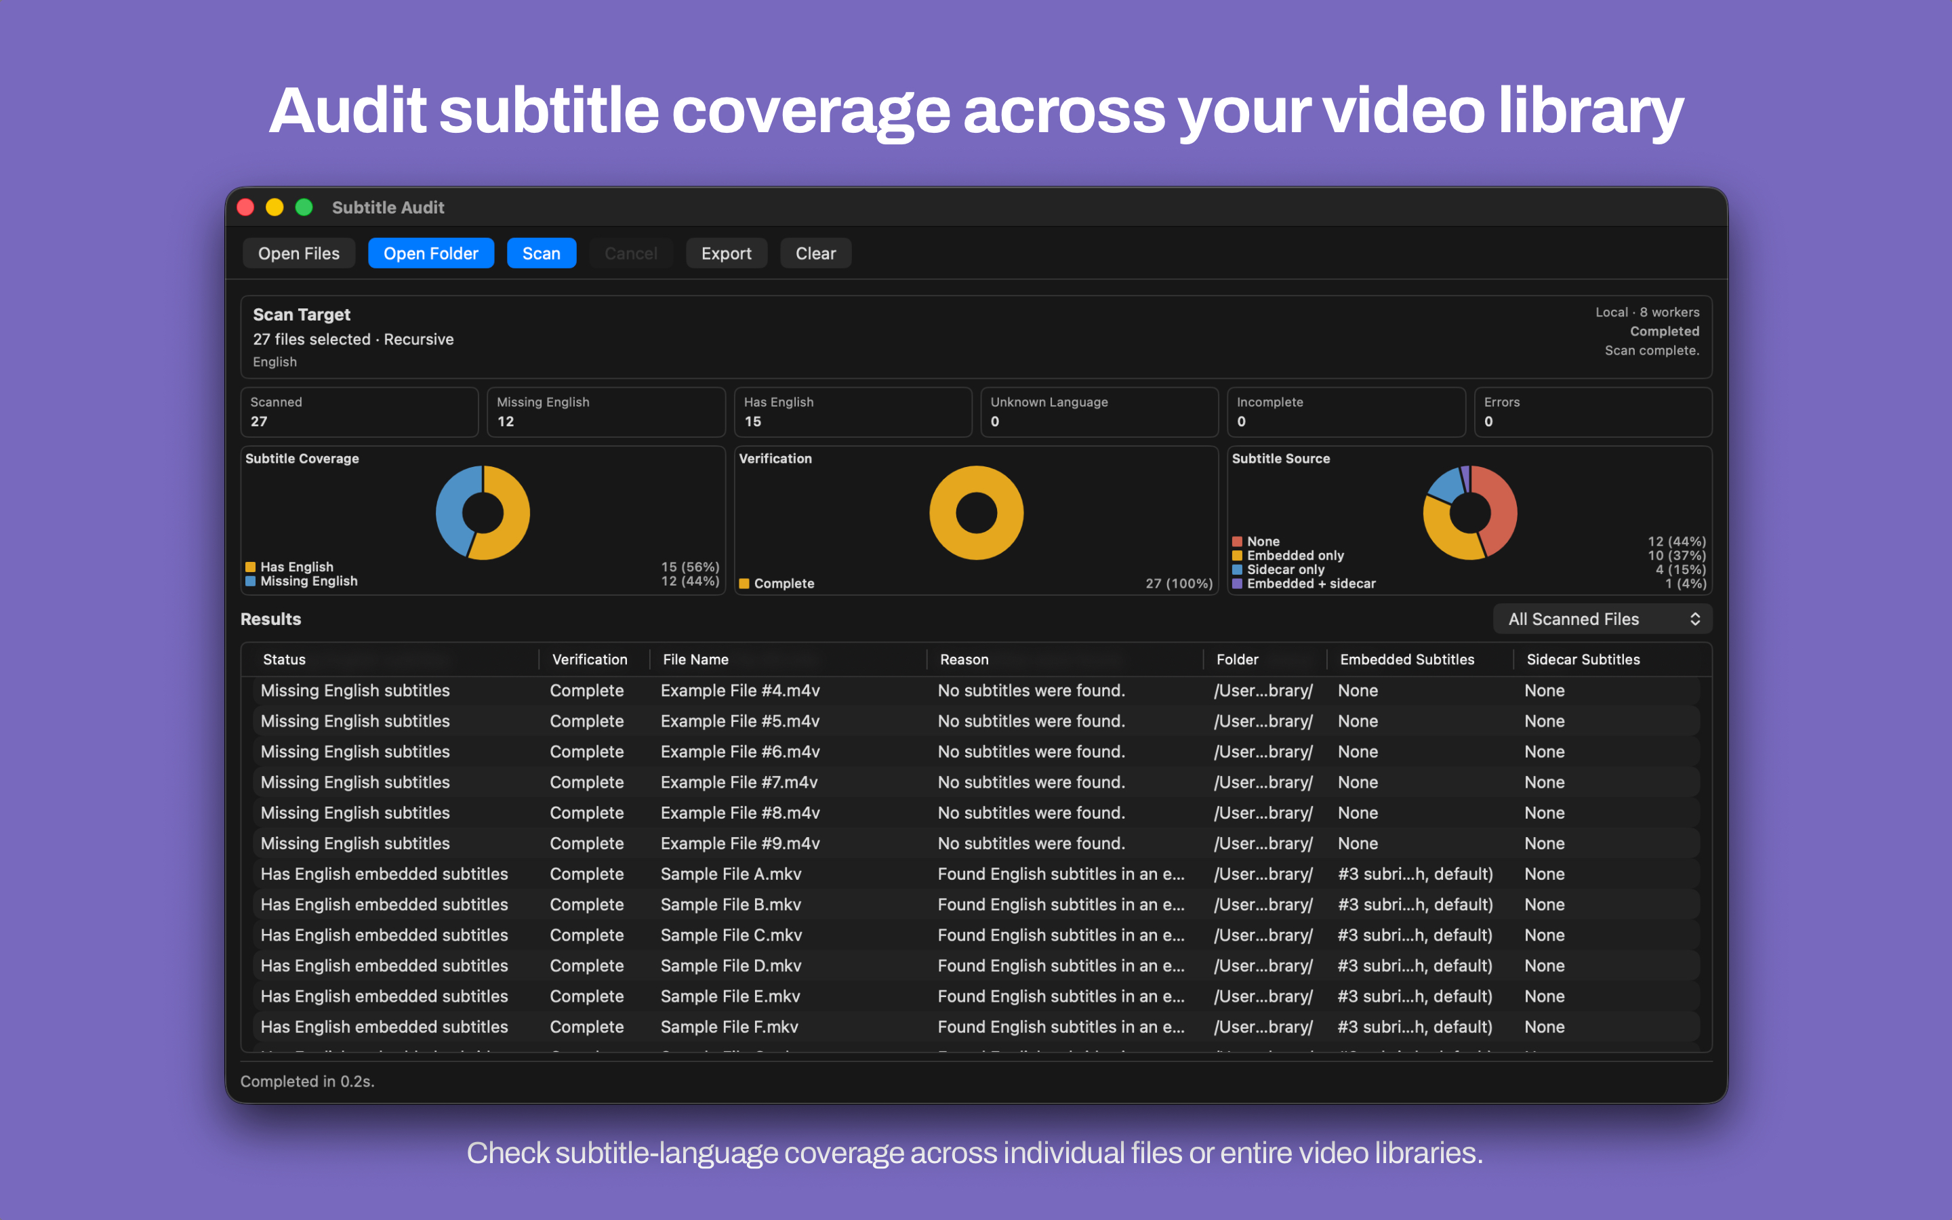Click the Folder column header
The width and height of the screenshot is (1952, 1220).
click(1238, 659)
